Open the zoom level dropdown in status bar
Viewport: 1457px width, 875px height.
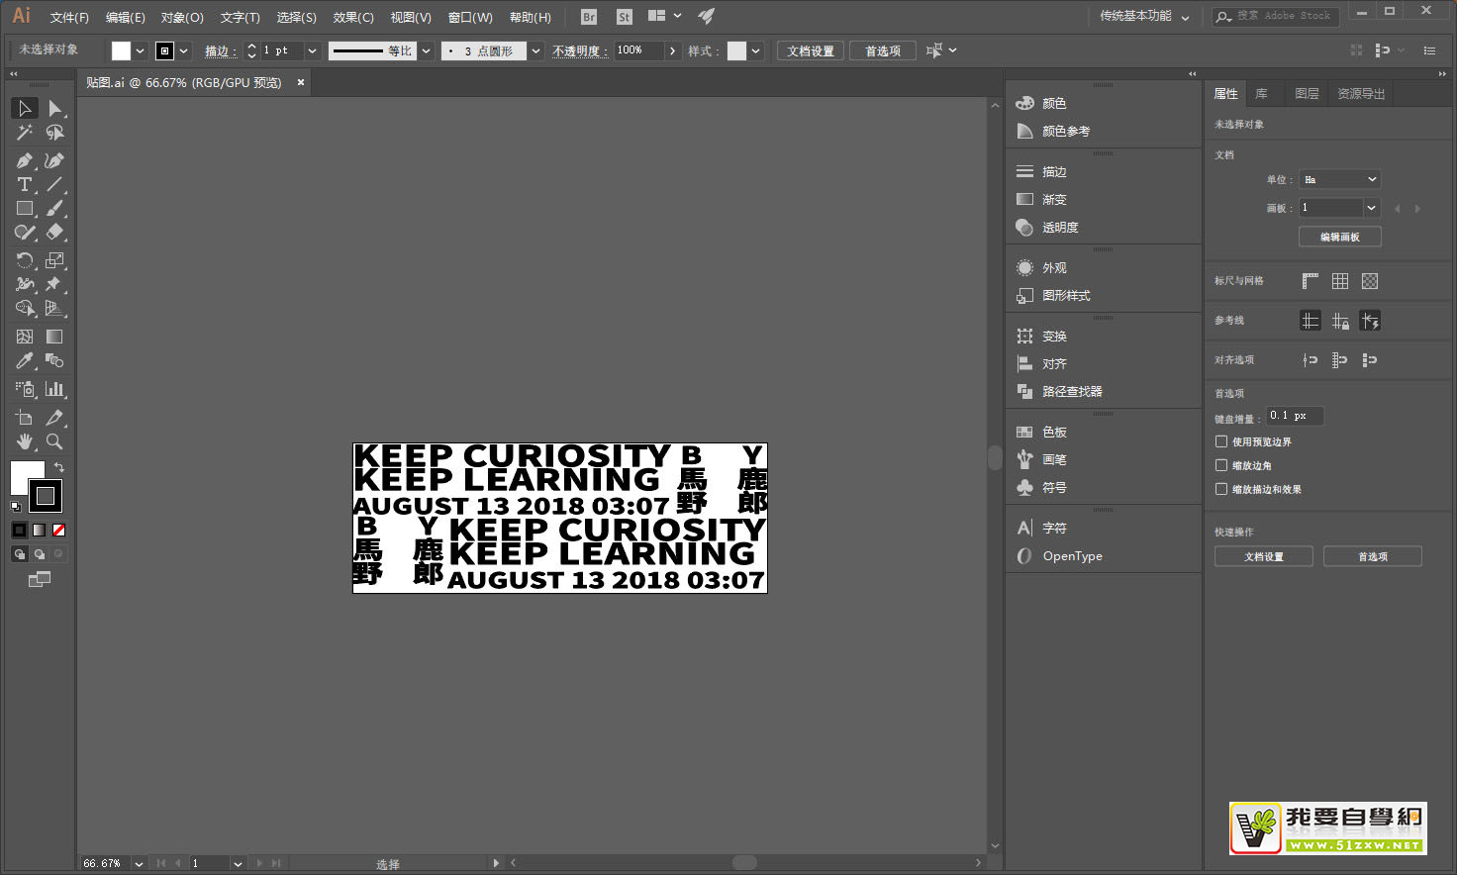point(139,864)
